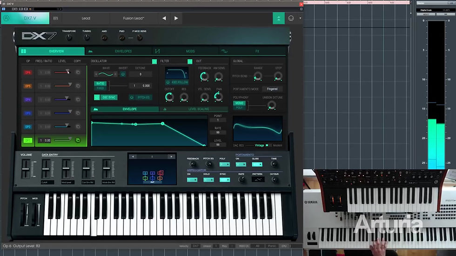Select operator OP5 button
The height and width of the screenshot is (256, 456).
28,86
